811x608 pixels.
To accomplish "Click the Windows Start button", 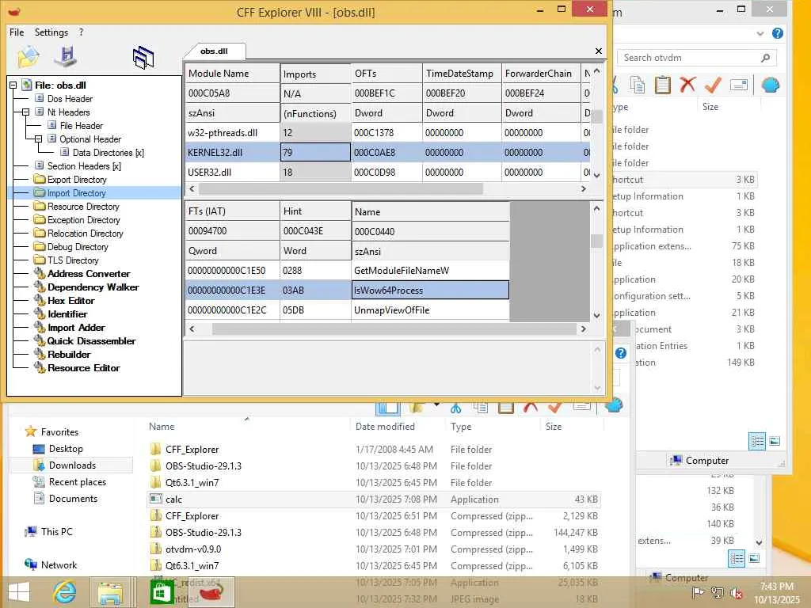I will tap(19, 592).
